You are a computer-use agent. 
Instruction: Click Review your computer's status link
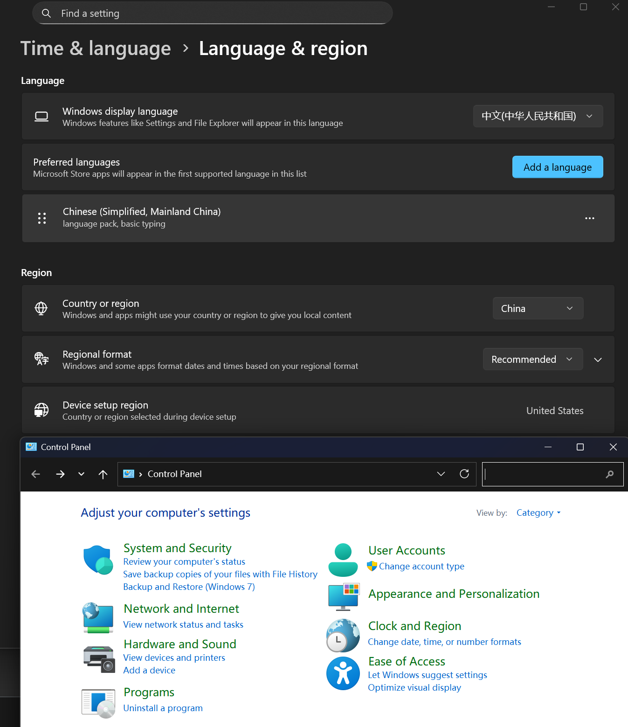point(184,561)
